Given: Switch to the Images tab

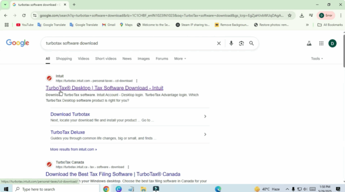Looking at the screenshot, I should 144,59.
